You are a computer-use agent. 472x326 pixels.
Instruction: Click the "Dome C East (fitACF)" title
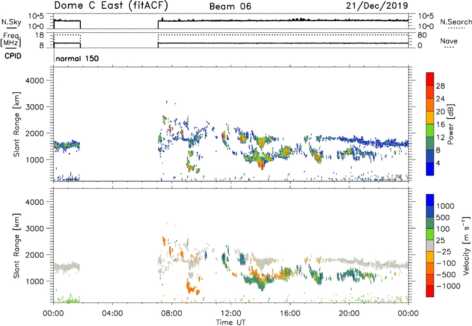[x=111, y=5]
